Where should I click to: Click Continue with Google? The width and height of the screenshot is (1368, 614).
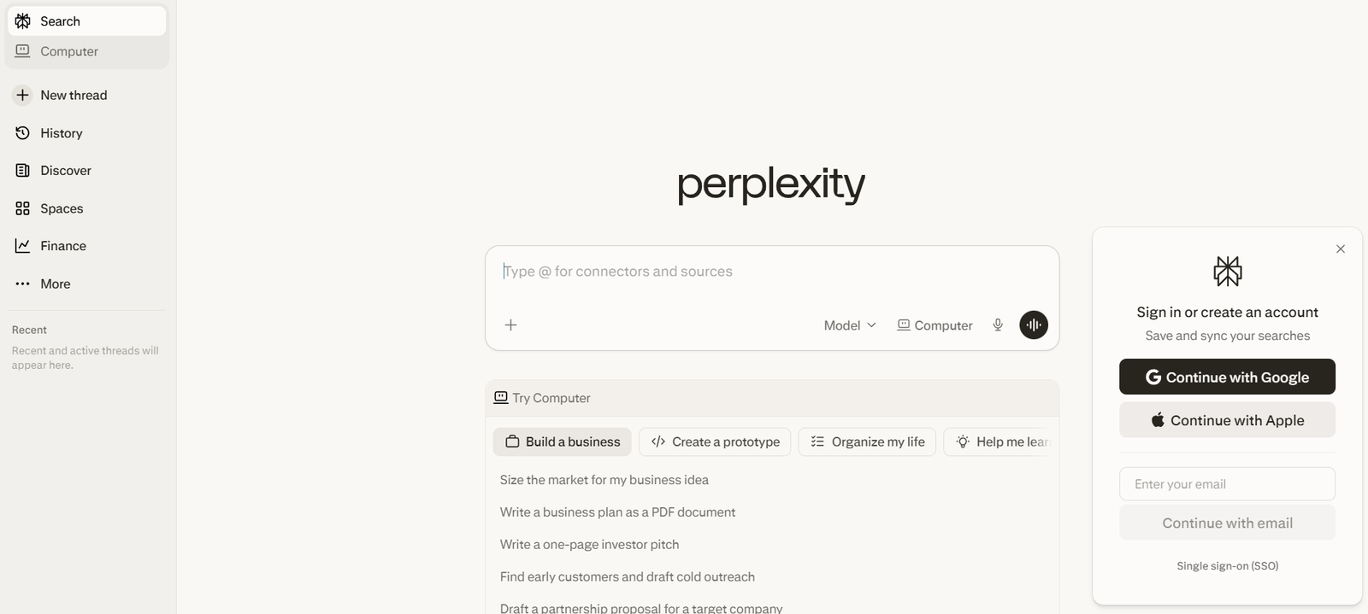(1226, 377)
